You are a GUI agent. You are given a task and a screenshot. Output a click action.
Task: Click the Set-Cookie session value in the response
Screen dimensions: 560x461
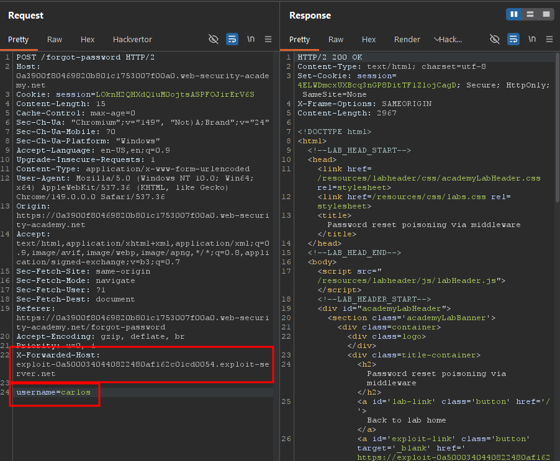pos(377,85)
